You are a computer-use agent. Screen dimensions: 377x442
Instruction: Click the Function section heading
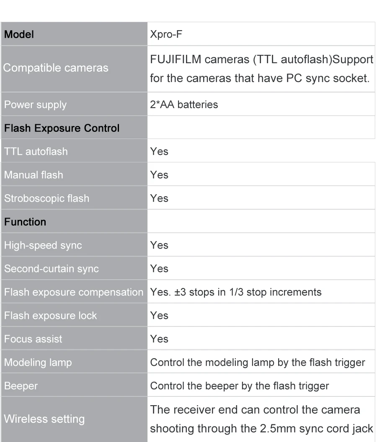25,222
